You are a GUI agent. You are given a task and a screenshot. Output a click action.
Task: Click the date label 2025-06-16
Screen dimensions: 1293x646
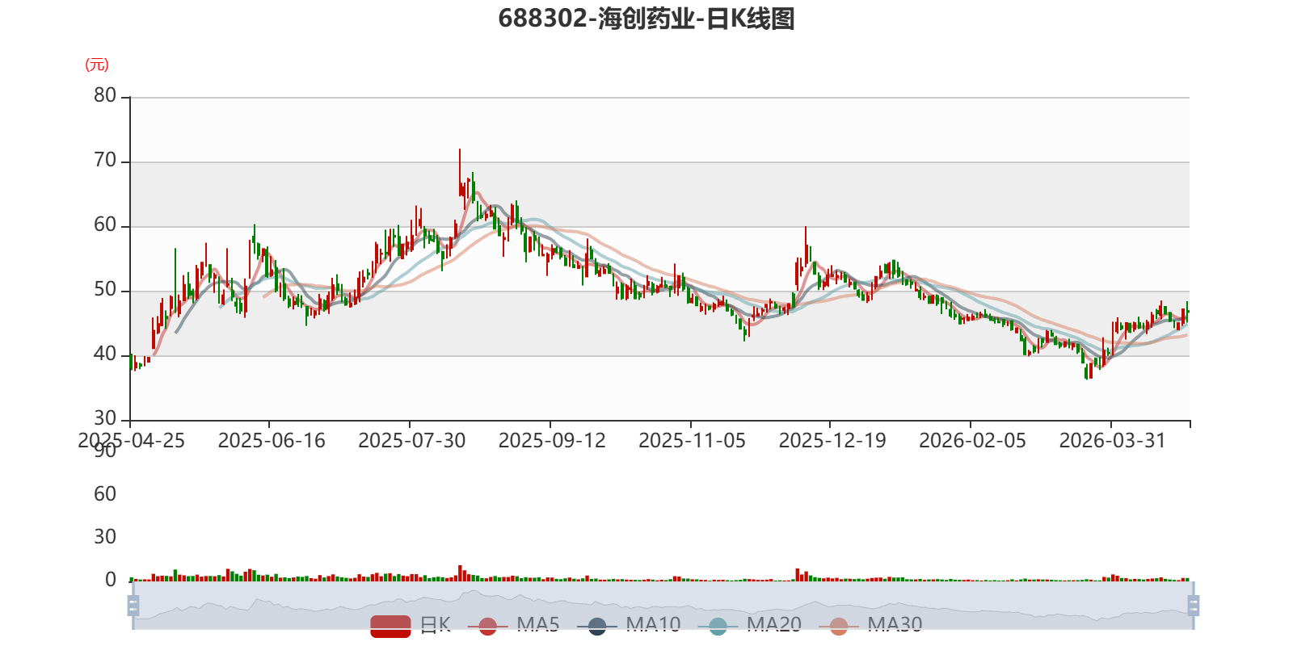272,441
